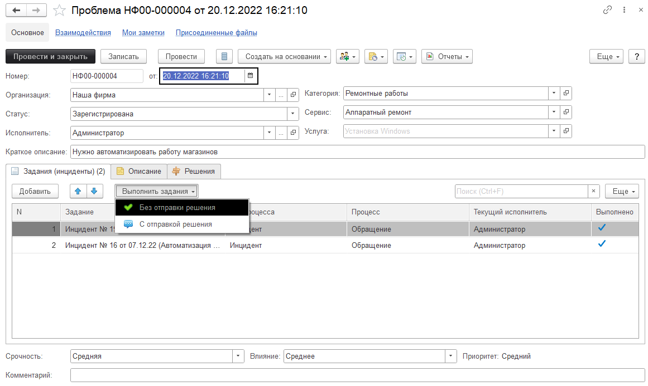This screenshot has height=386, width=648.
Task: Open the help question mark button
Action: (636, 56)
